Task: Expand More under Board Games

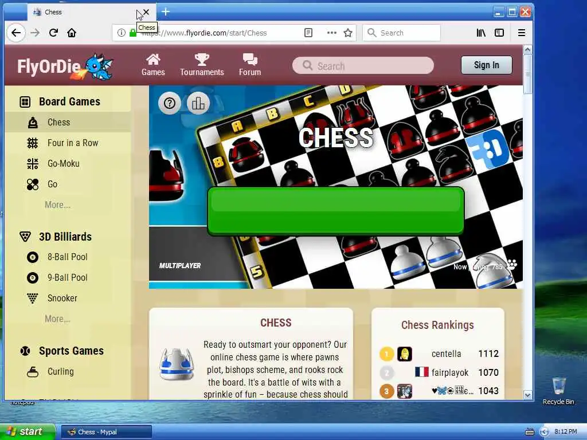Action: [57, 205]
